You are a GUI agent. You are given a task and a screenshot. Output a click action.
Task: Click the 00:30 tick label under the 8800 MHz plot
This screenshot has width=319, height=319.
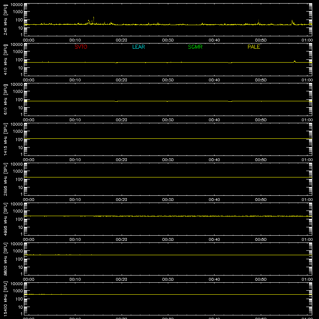click(x=168, y=280)
